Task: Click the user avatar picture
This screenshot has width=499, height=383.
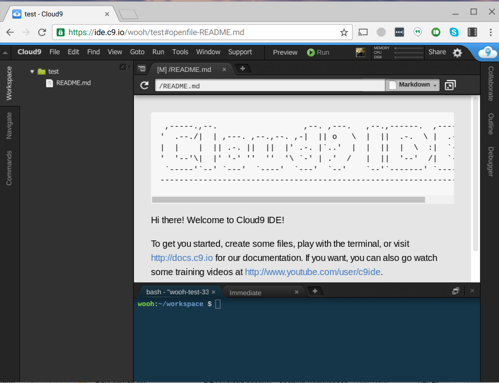Action: coord(360,52)
